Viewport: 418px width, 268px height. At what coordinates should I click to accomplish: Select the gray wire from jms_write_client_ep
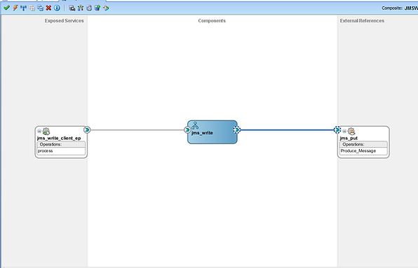click(137, 130)
